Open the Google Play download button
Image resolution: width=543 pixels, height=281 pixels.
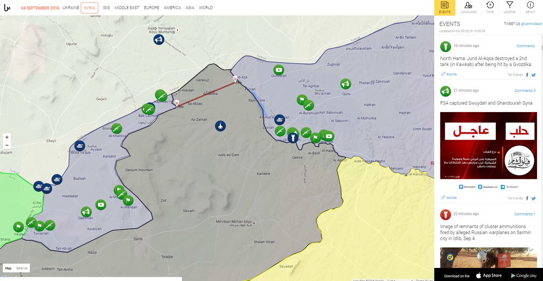pos(524,276)
